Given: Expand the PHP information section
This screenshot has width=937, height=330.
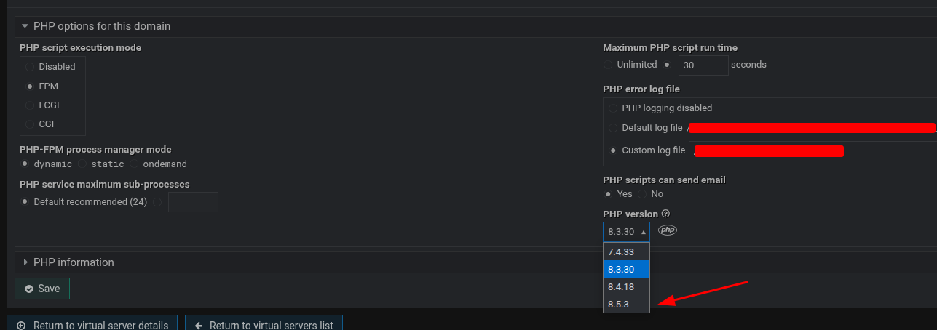Looking at the screenshot, I should point(25,262).
